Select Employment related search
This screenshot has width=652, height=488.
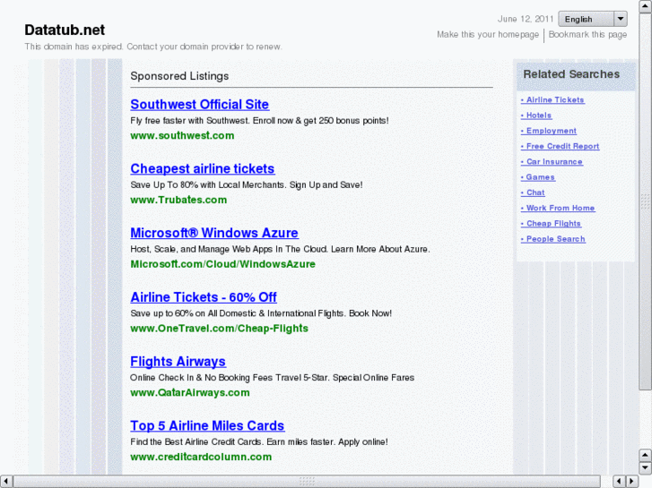[x=549, y=131]
